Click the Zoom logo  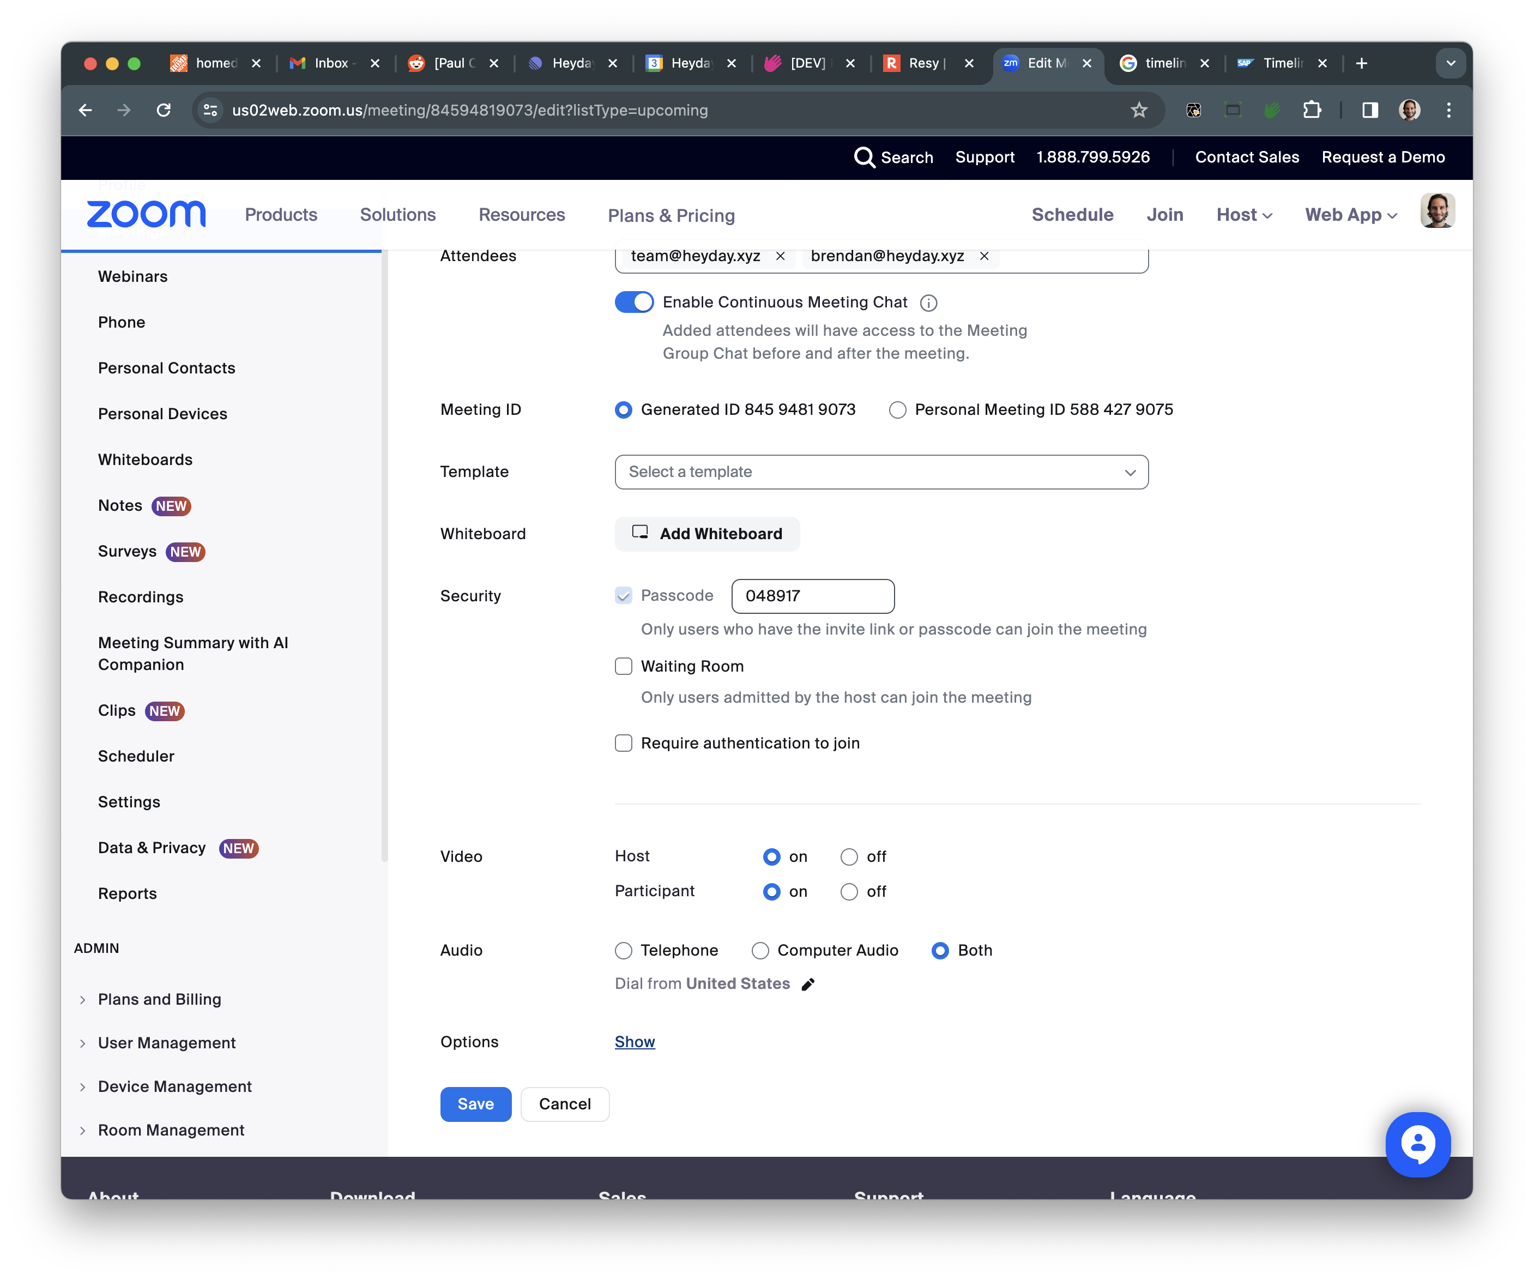coord(146,214)
